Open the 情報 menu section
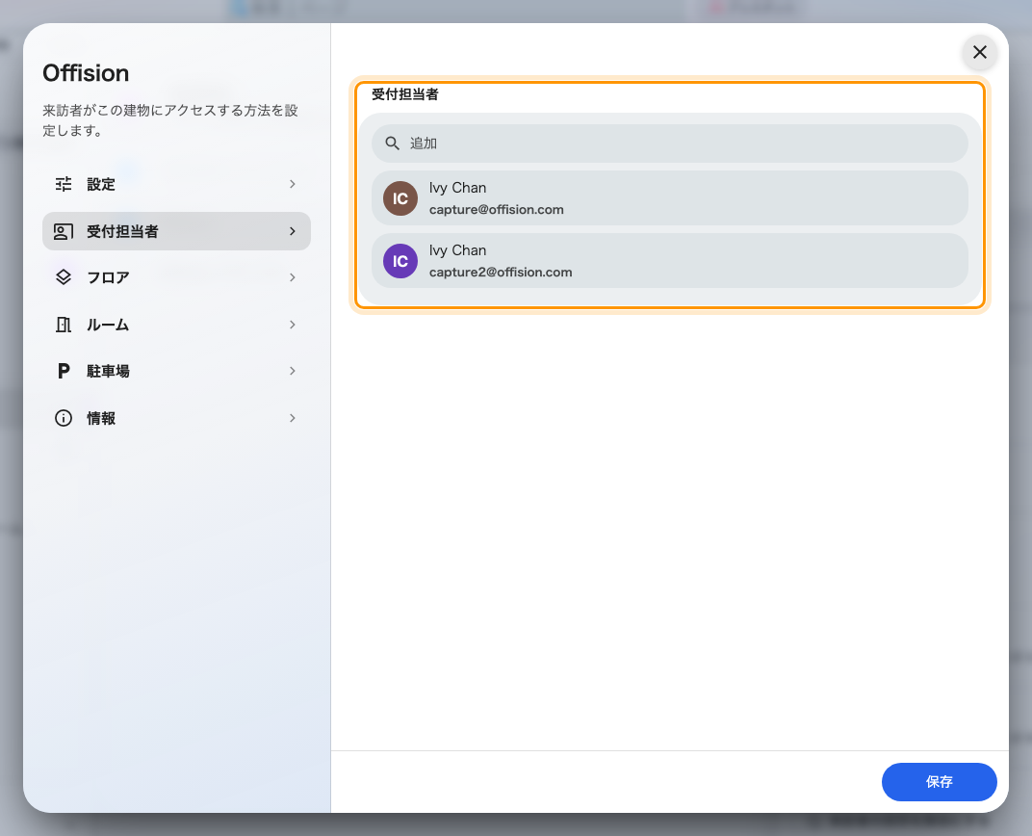This screenshot has width=1032, height=836. (x=176, y=418)
